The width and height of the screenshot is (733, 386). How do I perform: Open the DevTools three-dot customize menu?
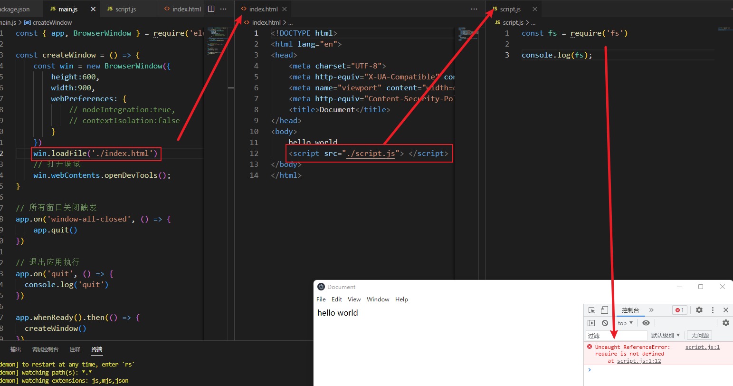point(713,310)
